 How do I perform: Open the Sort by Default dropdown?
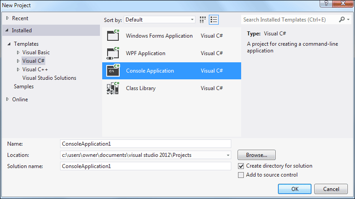tap(160, 20)
